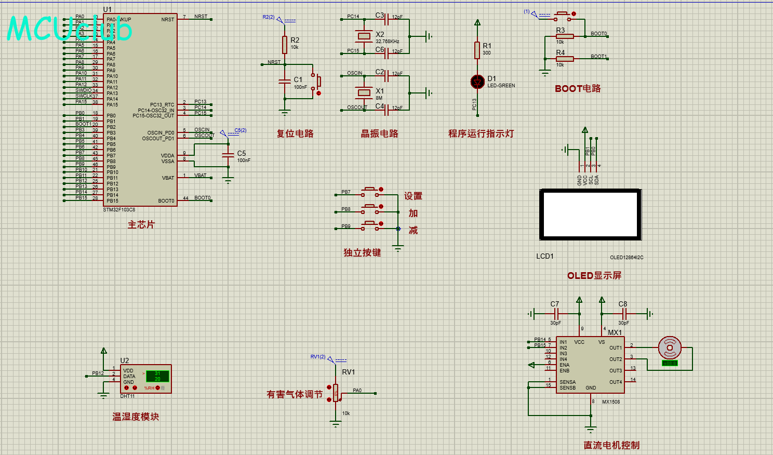
Task: Click the 'MX1508' part name text
Action: [x=611, y=402]
